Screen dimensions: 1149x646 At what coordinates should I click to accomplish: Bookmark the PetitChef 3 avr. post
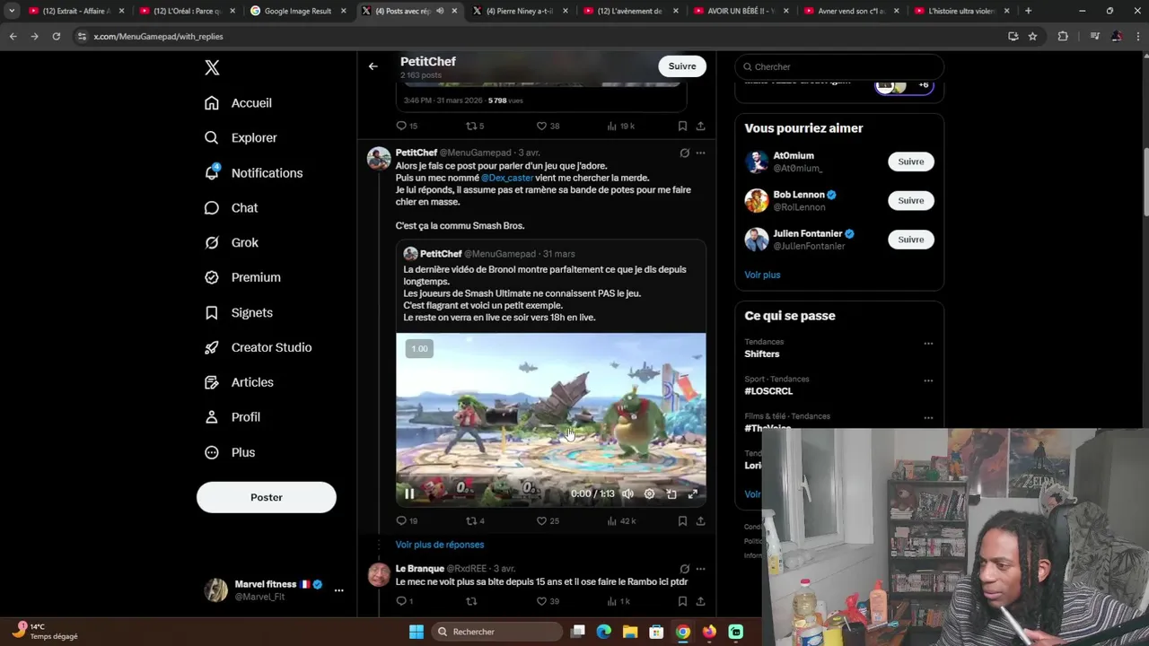[682, 520]
